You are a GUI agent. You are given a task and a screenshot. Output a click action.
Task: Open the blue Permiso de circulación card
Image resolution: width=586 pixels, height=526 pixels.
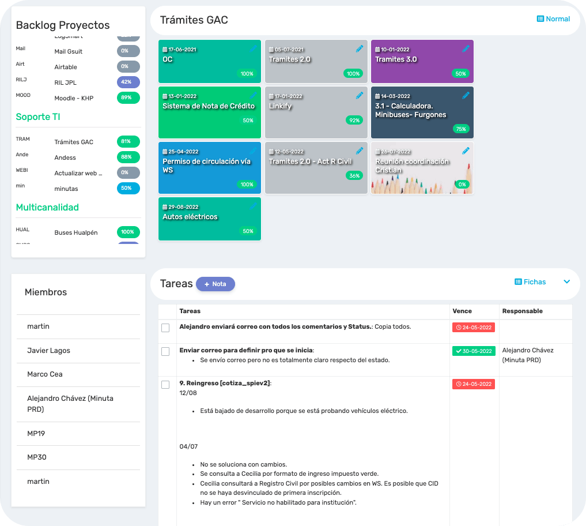[x=210, y=168]
